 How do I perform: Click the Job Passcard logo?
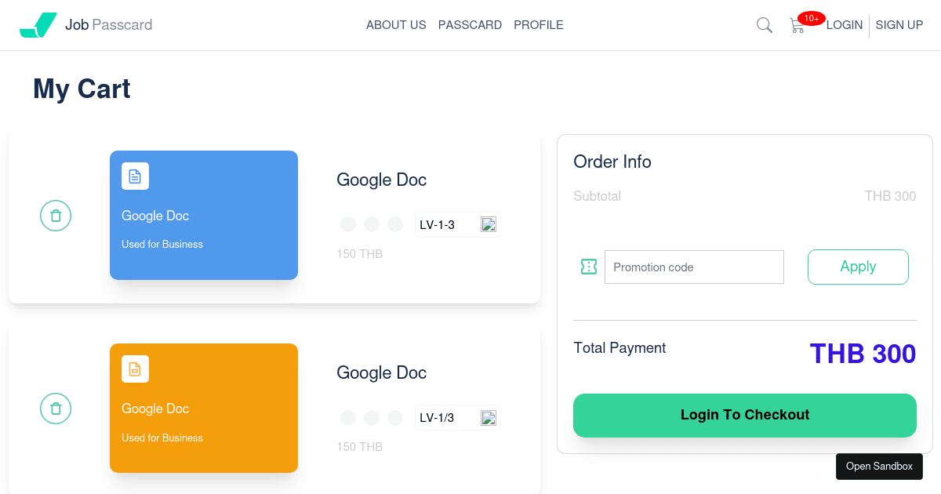(x=85, y=24)
